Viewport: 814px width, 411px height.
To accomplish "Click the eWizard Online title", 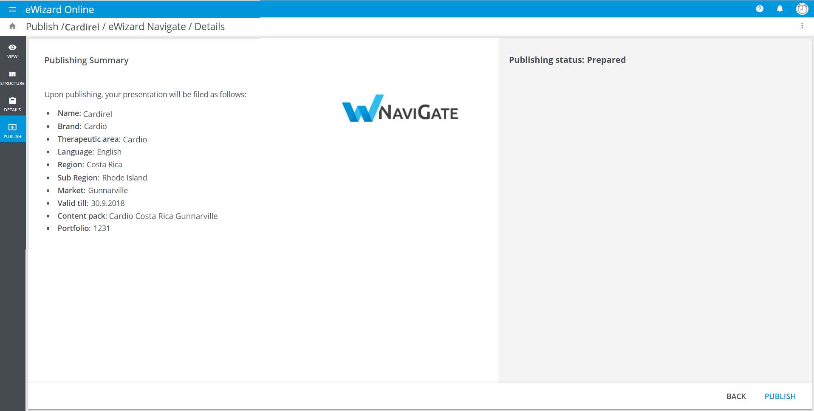I will click(59, 9).
